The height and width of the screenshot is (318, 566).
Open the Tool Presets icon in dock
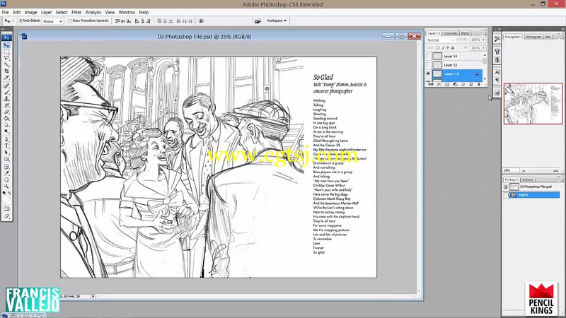[x=497, y=39]
